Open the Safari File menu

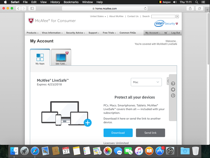(x=25, y=2)
